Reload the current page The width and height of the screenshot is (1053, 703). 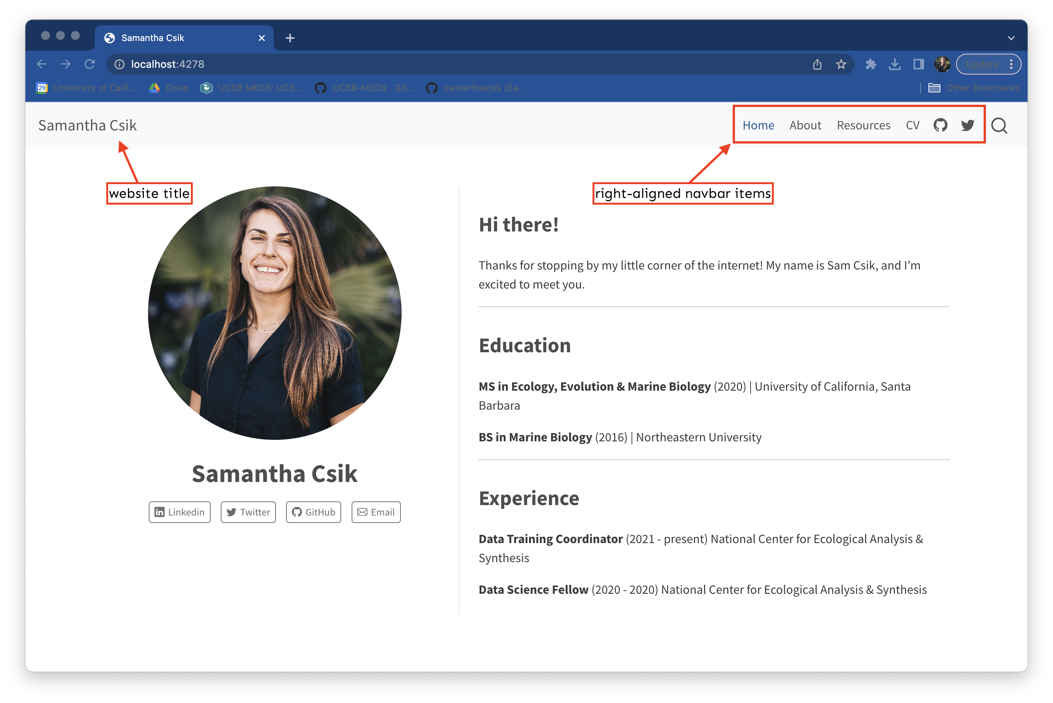click(x=90, y=64)
